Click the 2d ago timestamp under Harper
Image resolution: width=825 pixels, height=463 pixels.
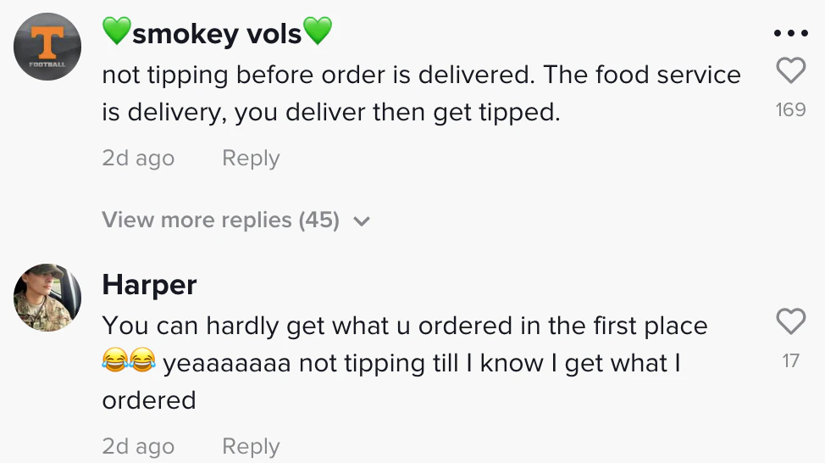pos(138,447)
